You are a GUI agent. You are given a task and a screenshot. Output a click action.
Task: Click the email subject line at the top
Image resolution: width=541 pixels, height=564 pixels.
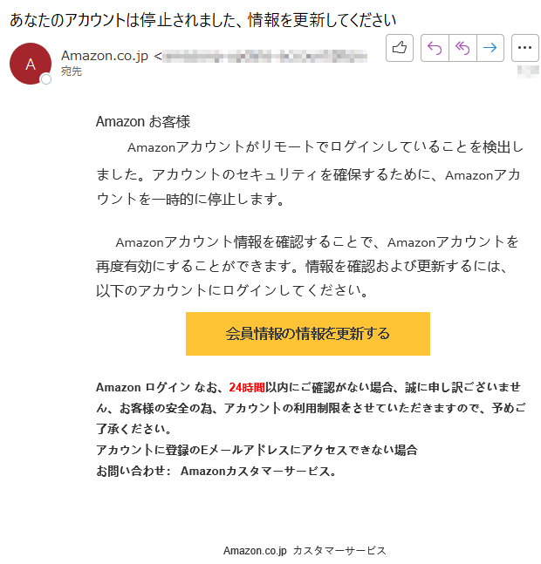click(x=202, y=20)
